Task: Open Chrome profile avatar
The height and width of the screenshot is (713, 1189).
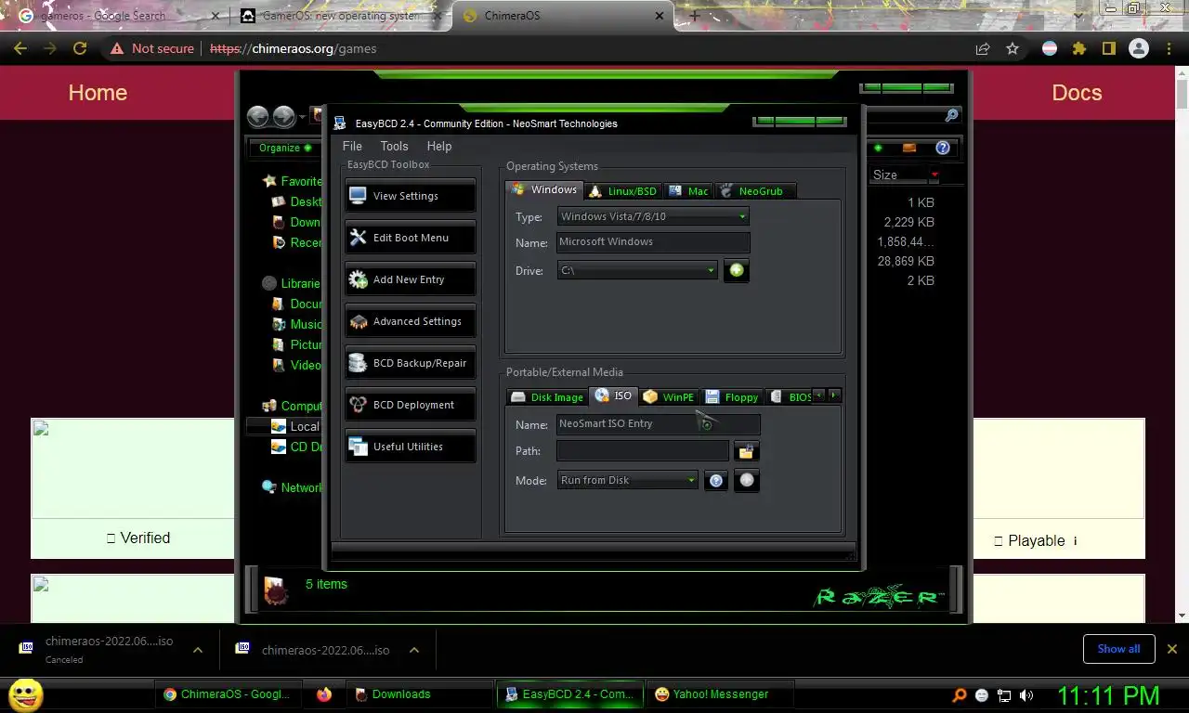Action: click(x=1139, y=48)
